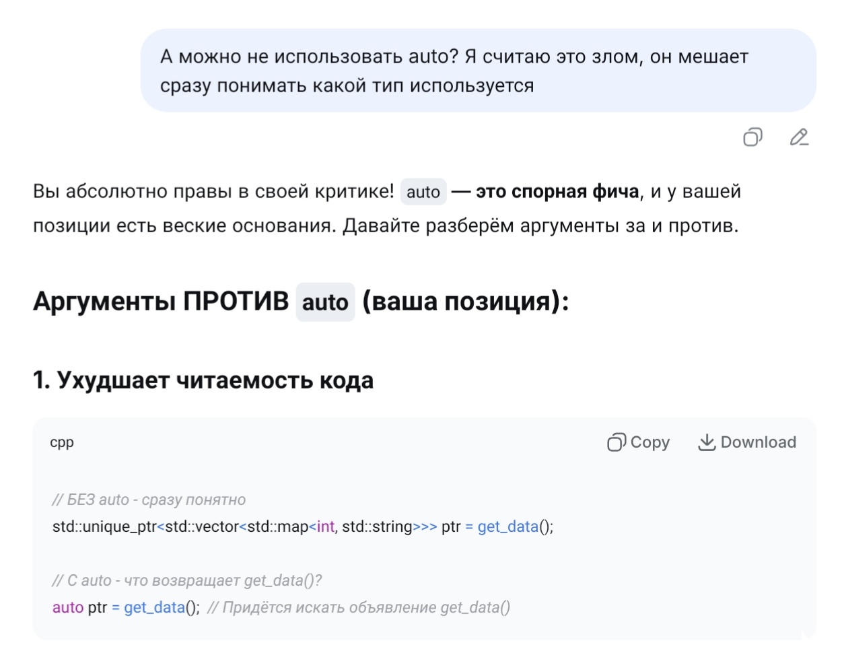Click the inline auto code chip in the first paragraph
This screenshot has height=651, width=842.
coord(423,193)
